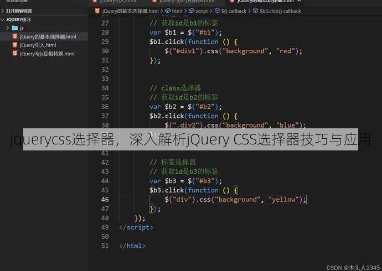Open jQuery与js互相转换.html in the explorer
This screenshot has height=271, width=382.
tap(47, 54)
